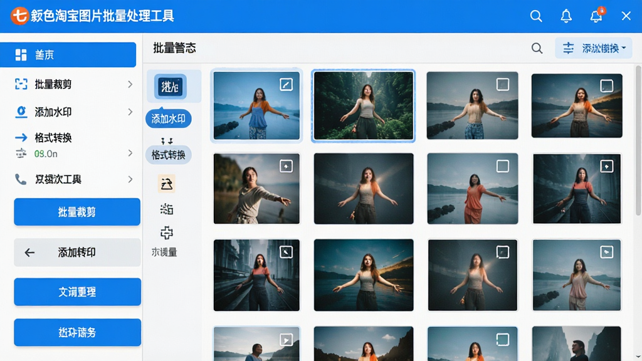Open the bell icon with the red badge
Screen dimensions: 642x361
tap(597, 16)
